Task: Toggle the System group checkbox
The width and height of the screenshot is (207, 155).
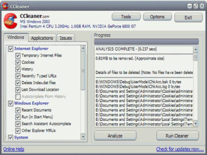Action: [x=10, y=138]
